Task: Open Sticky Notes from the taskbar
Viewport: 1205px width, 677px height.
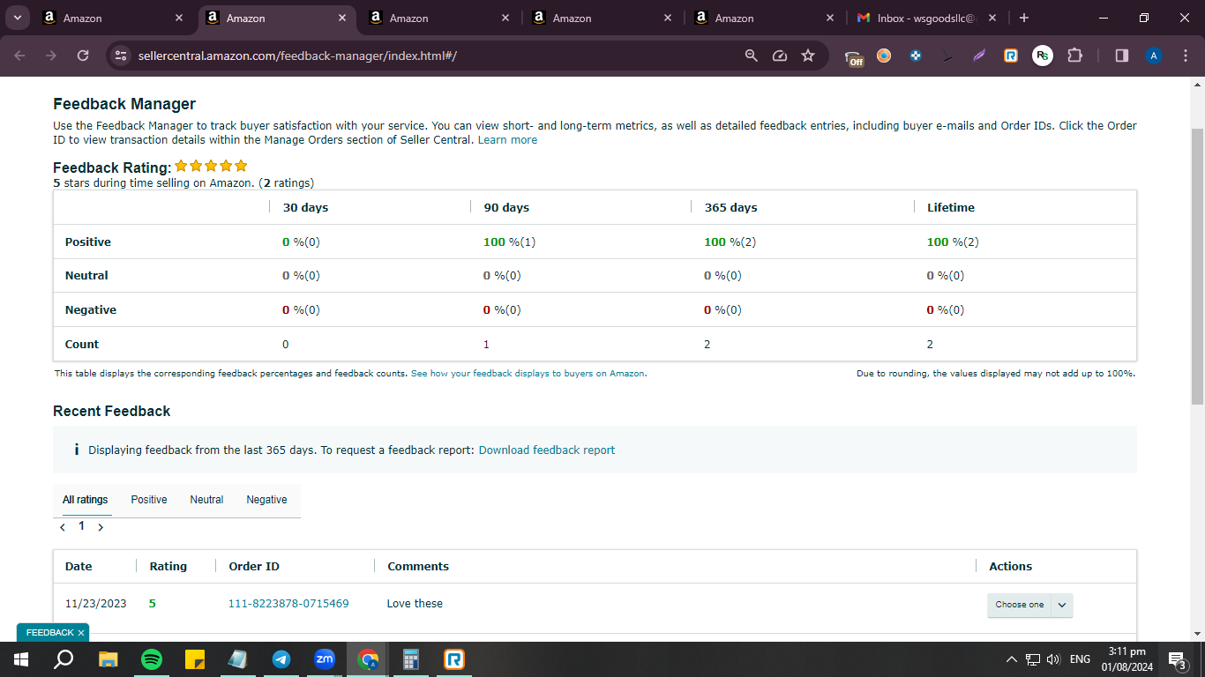Action: (195, 659)
